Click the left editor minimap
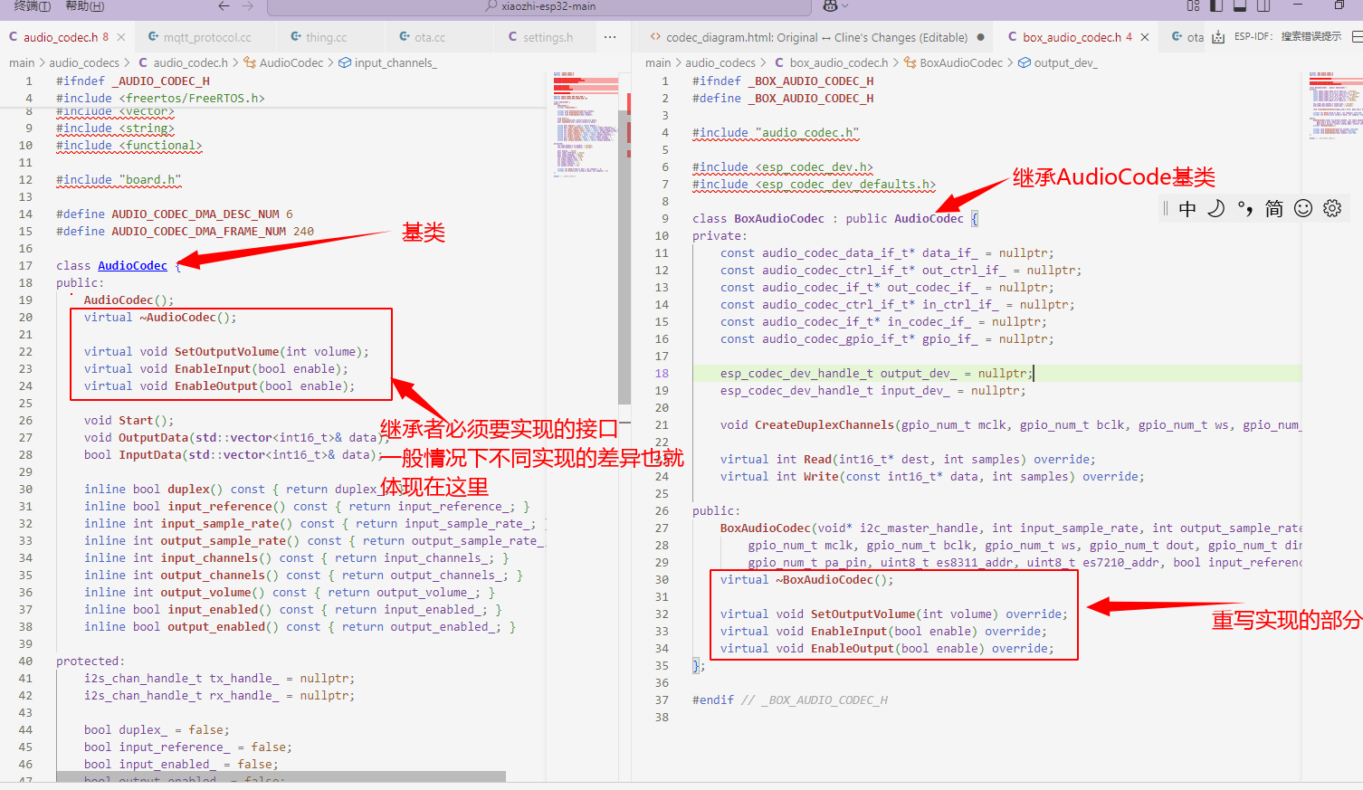This screenshot has height=790, width=1363. pyautogui.click(x=586, y=127)
